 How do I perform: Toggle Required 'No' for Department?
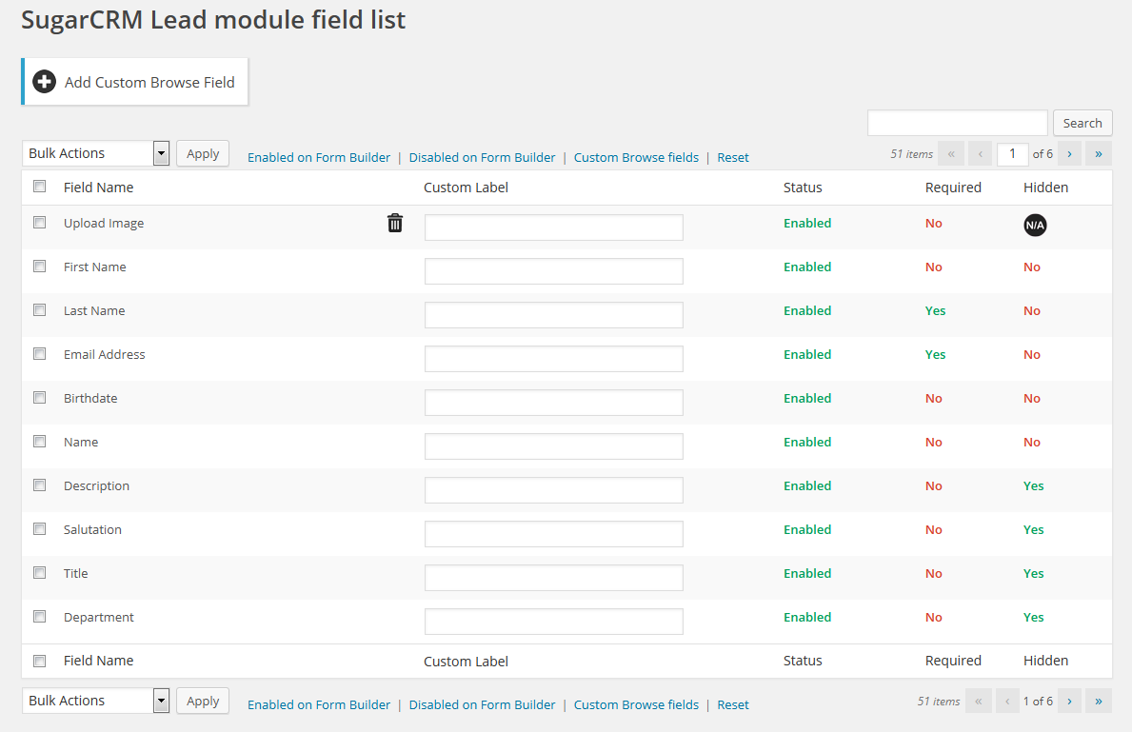tap(933, 617)
